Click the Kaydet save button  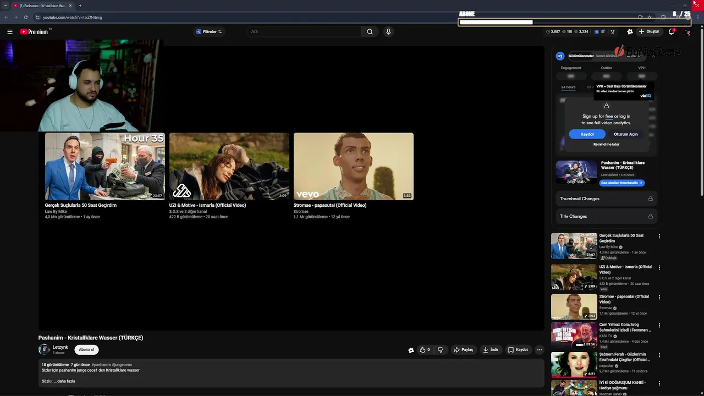click(518, 350)
